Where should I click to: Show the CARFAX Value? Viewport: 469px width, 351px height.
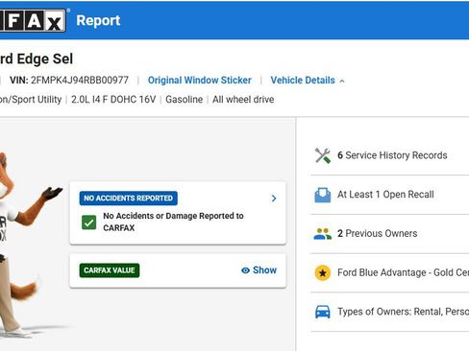[259, 270]
